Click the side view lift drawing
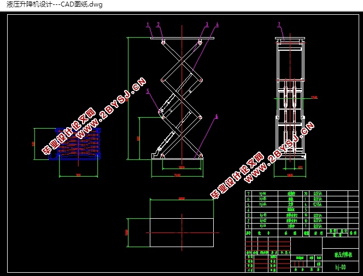 [290, 98]
